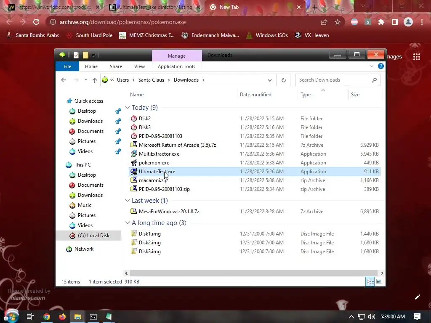The image size is (431, 323).
Task: Expand the address bar history dropdown
Action: tap(270, 80)
